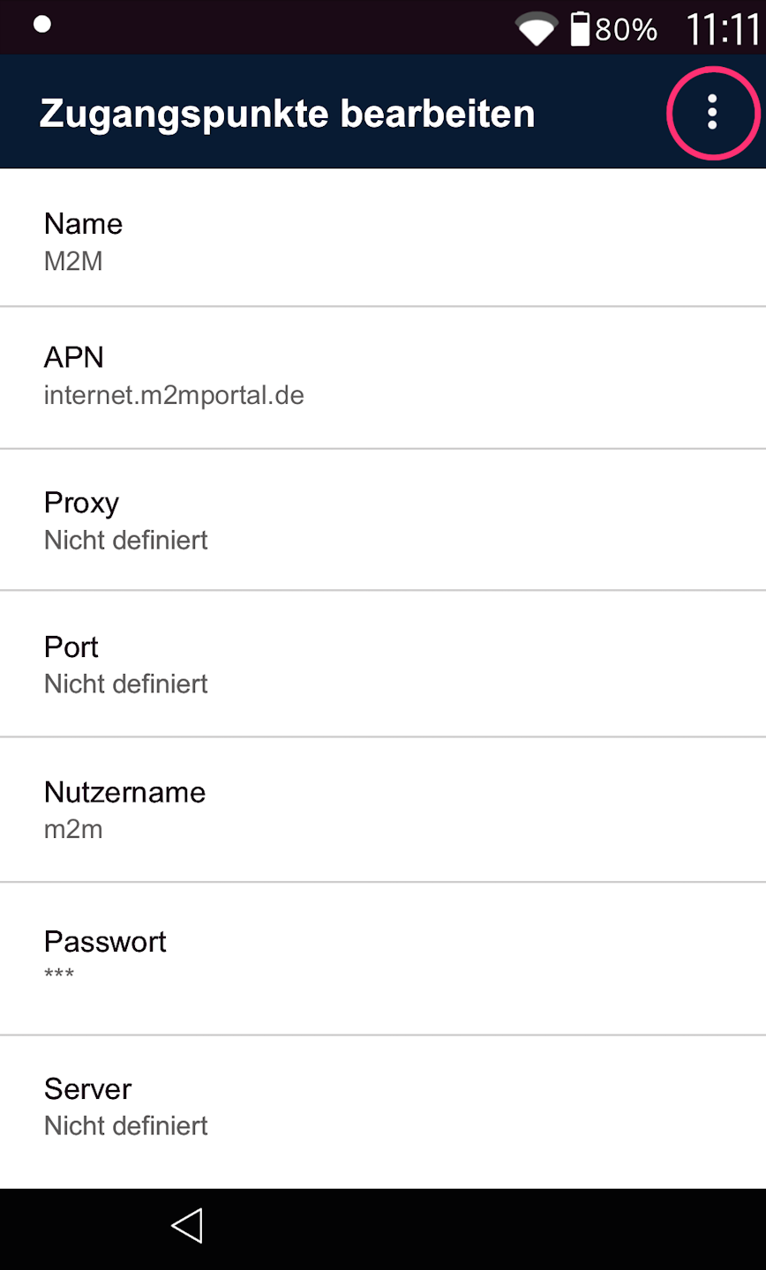This screenshot has width=766, height=1270.
Task: Tap the masked password asterisks
Action: click(59, 975)
